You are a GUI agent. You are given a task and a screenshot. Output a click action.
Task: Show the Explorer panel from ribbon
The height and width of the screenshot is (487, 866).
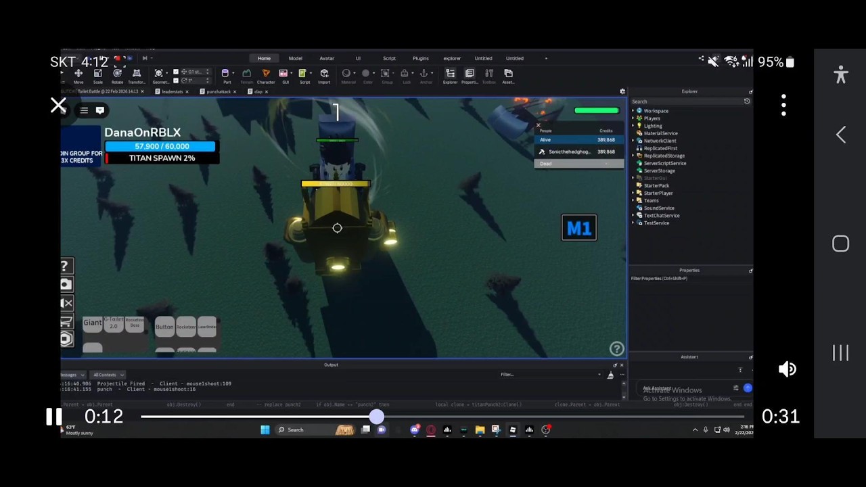(450, 76)
